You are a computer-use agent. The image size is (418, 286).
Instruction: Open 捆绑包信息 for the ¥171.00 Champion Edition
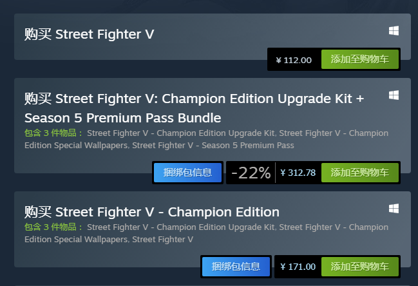(x=236, y=267)
